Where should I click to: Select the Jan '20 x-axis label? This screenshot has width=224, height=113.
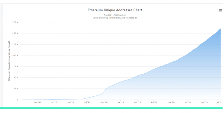click(x=171, y=102)
